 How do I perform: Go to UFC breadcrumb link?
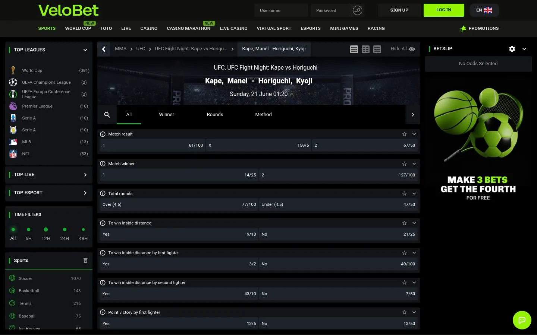click(141, 49)
